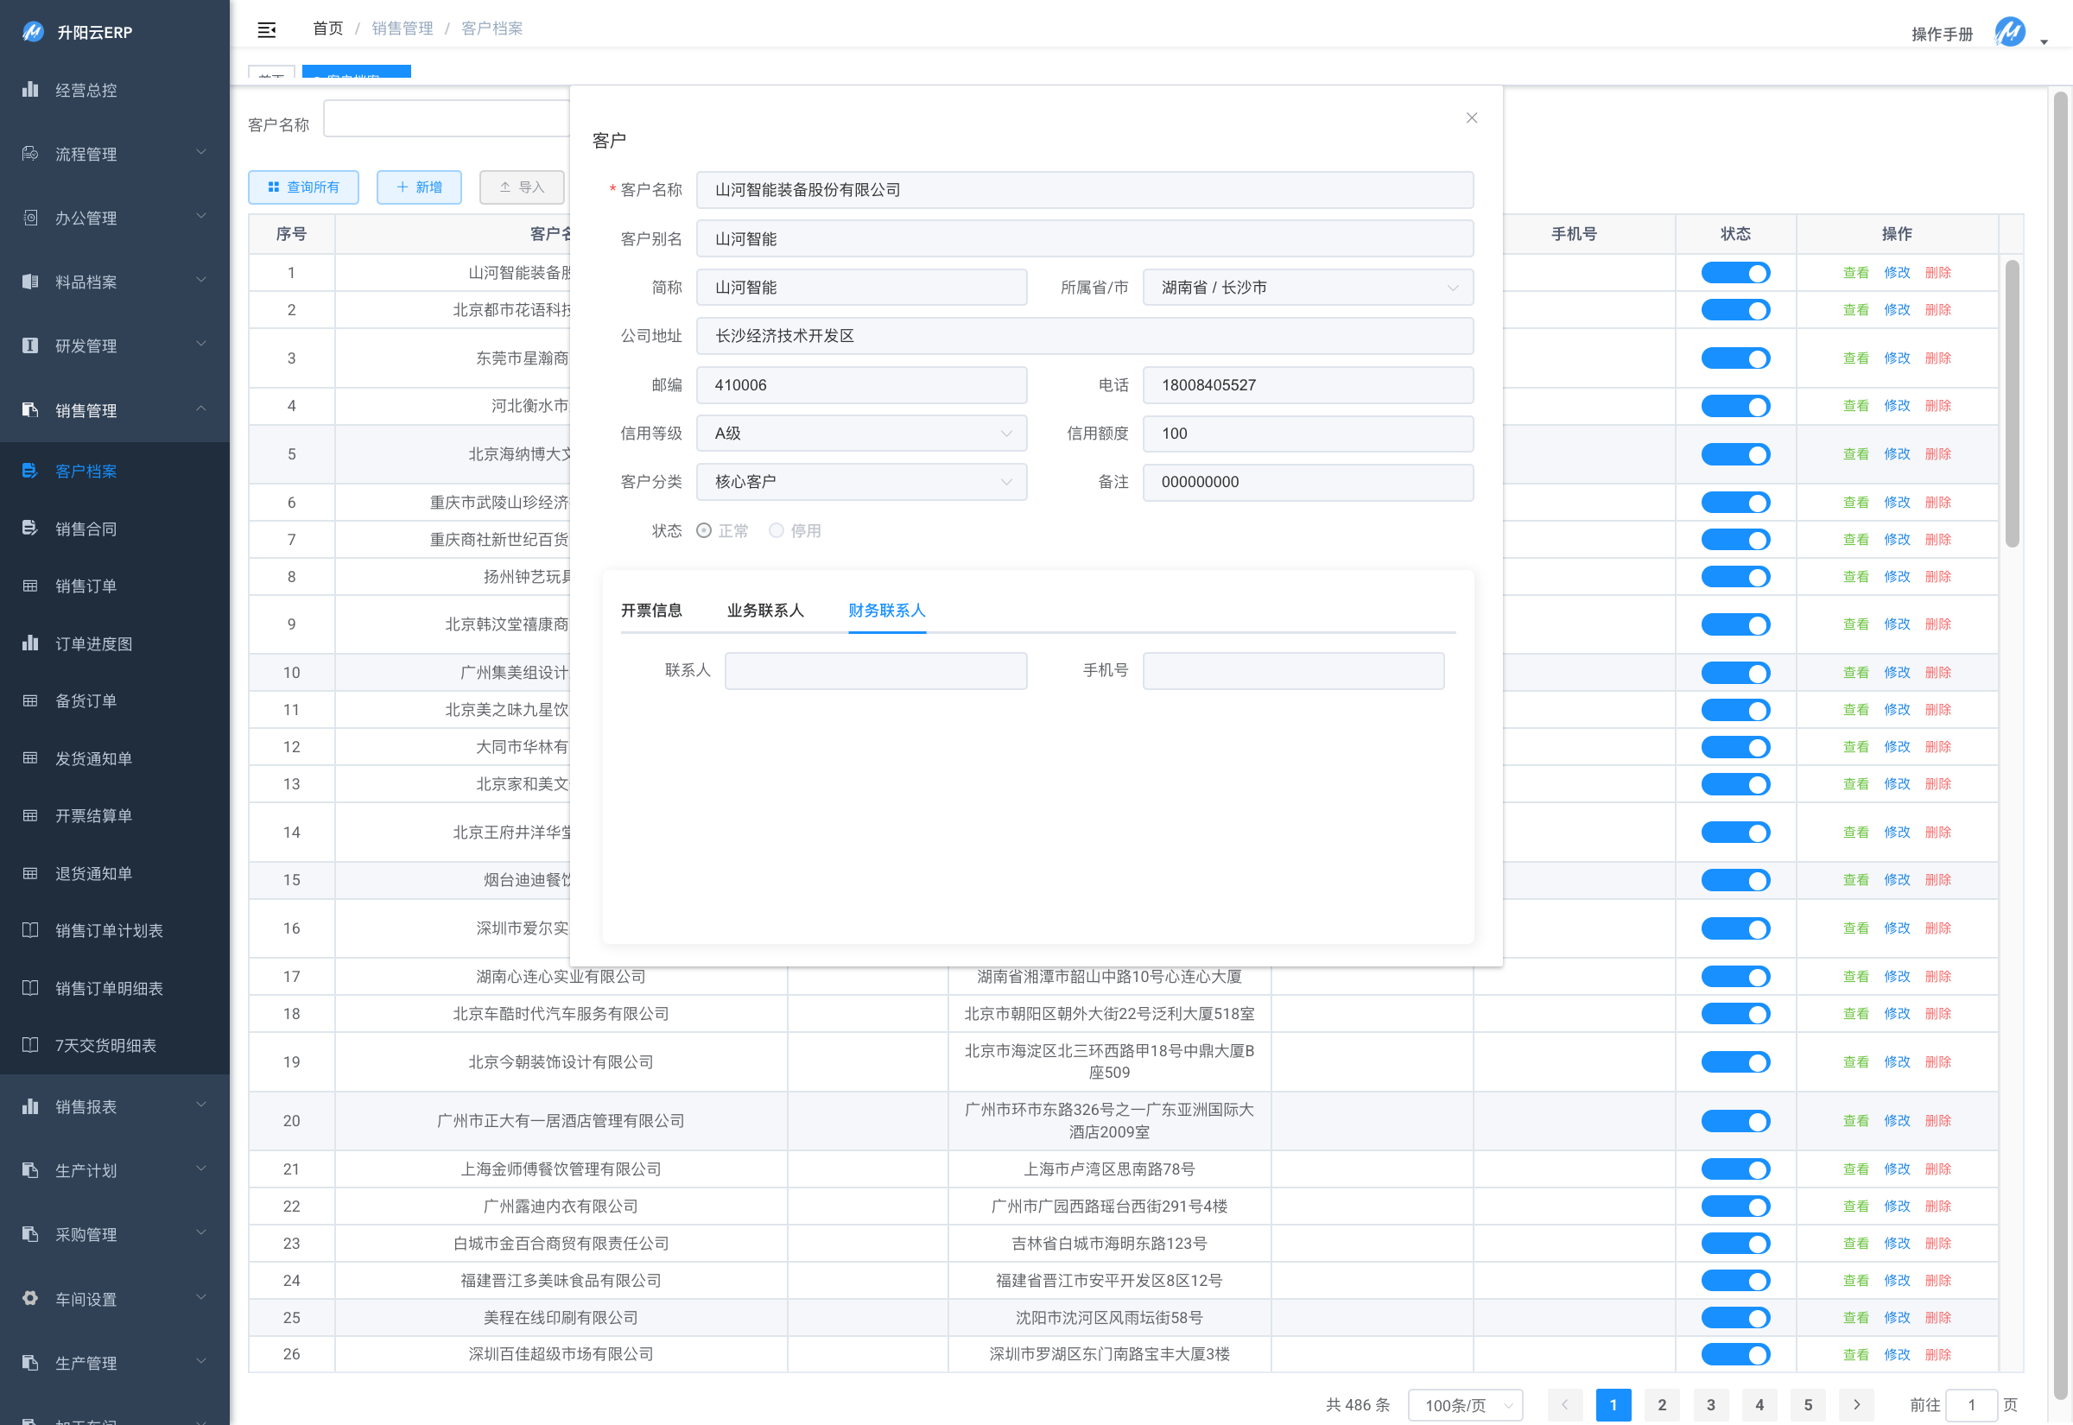Click the 销售订单 table icon in sidebar
Viewport: 2073px width, 1425px height.
click(x=30, y=586)
